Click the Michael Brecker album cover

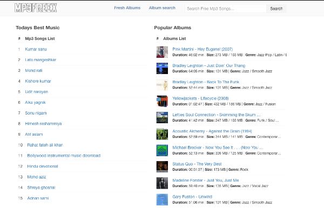(x=162, y=150)
